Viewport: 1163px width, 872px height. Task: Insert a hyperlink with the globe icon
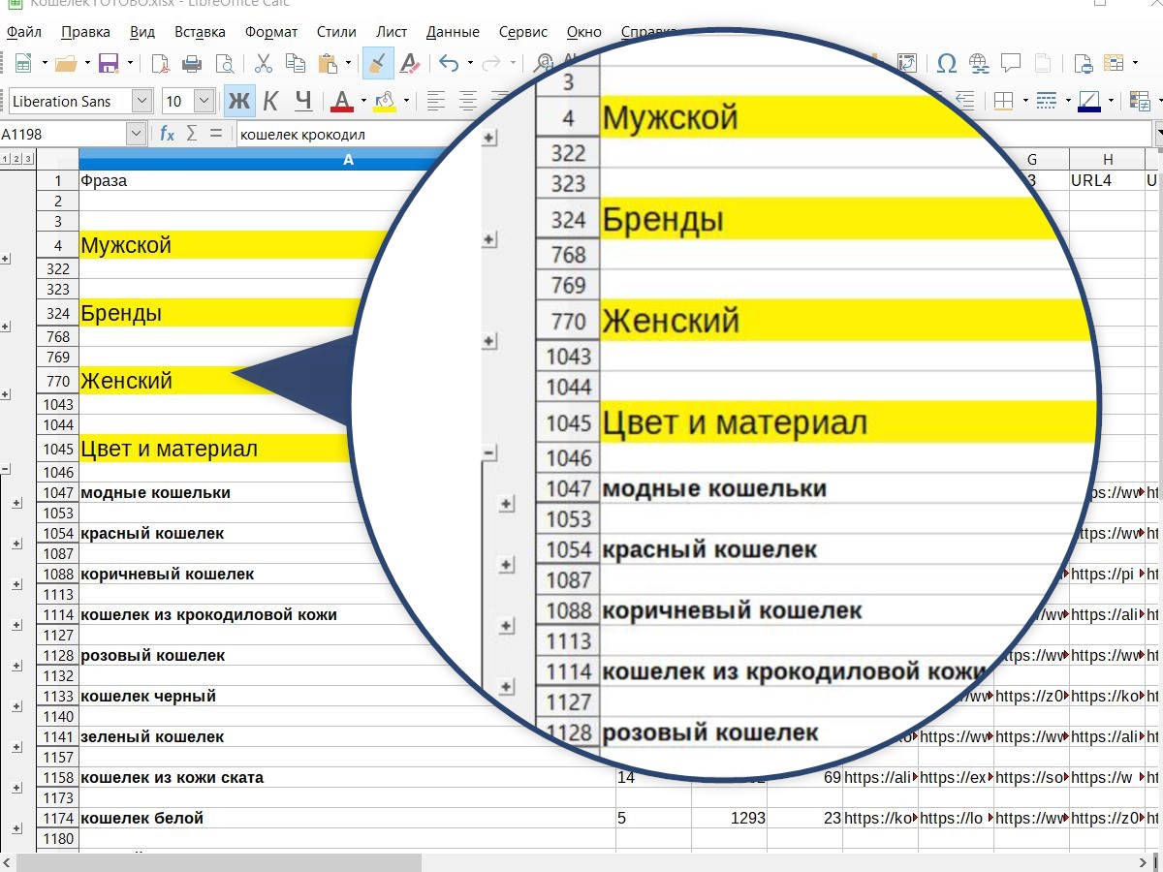click(x=979, y=64)
